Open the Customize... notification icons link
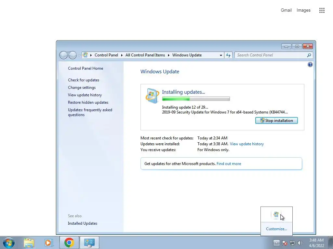 coord(276,229)
